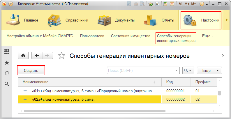Open the Еще dropdown above the table
The image size is (231, 119).
pos(209,70)
